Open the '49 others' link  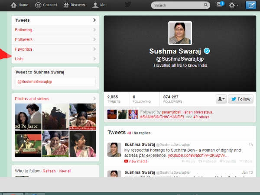[x=201, y=117]
